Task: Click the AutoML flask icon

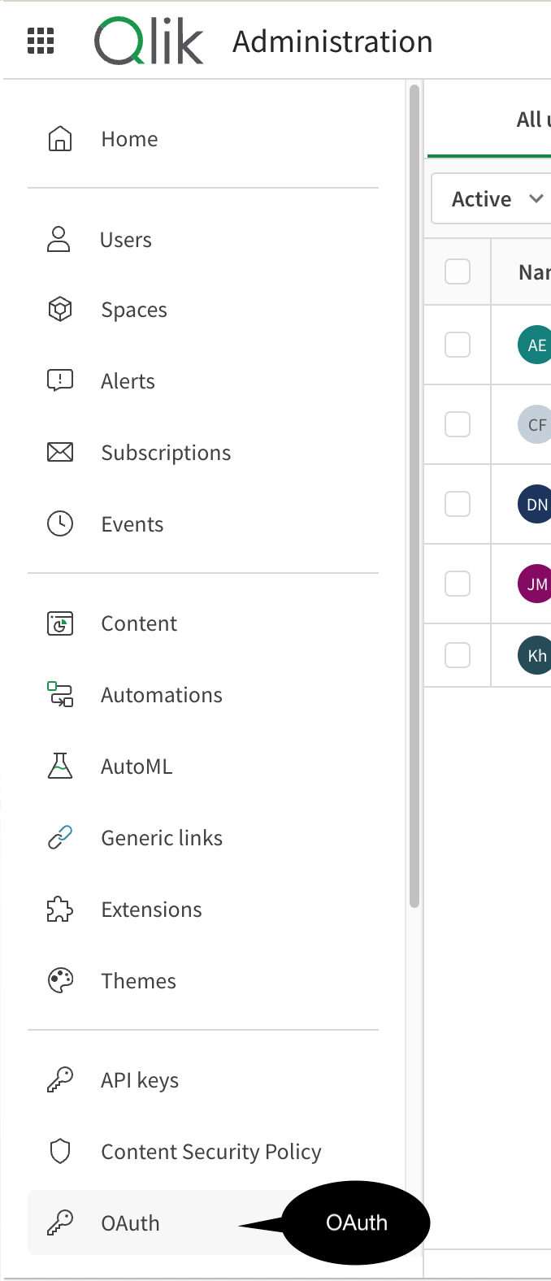Action: 60,766
